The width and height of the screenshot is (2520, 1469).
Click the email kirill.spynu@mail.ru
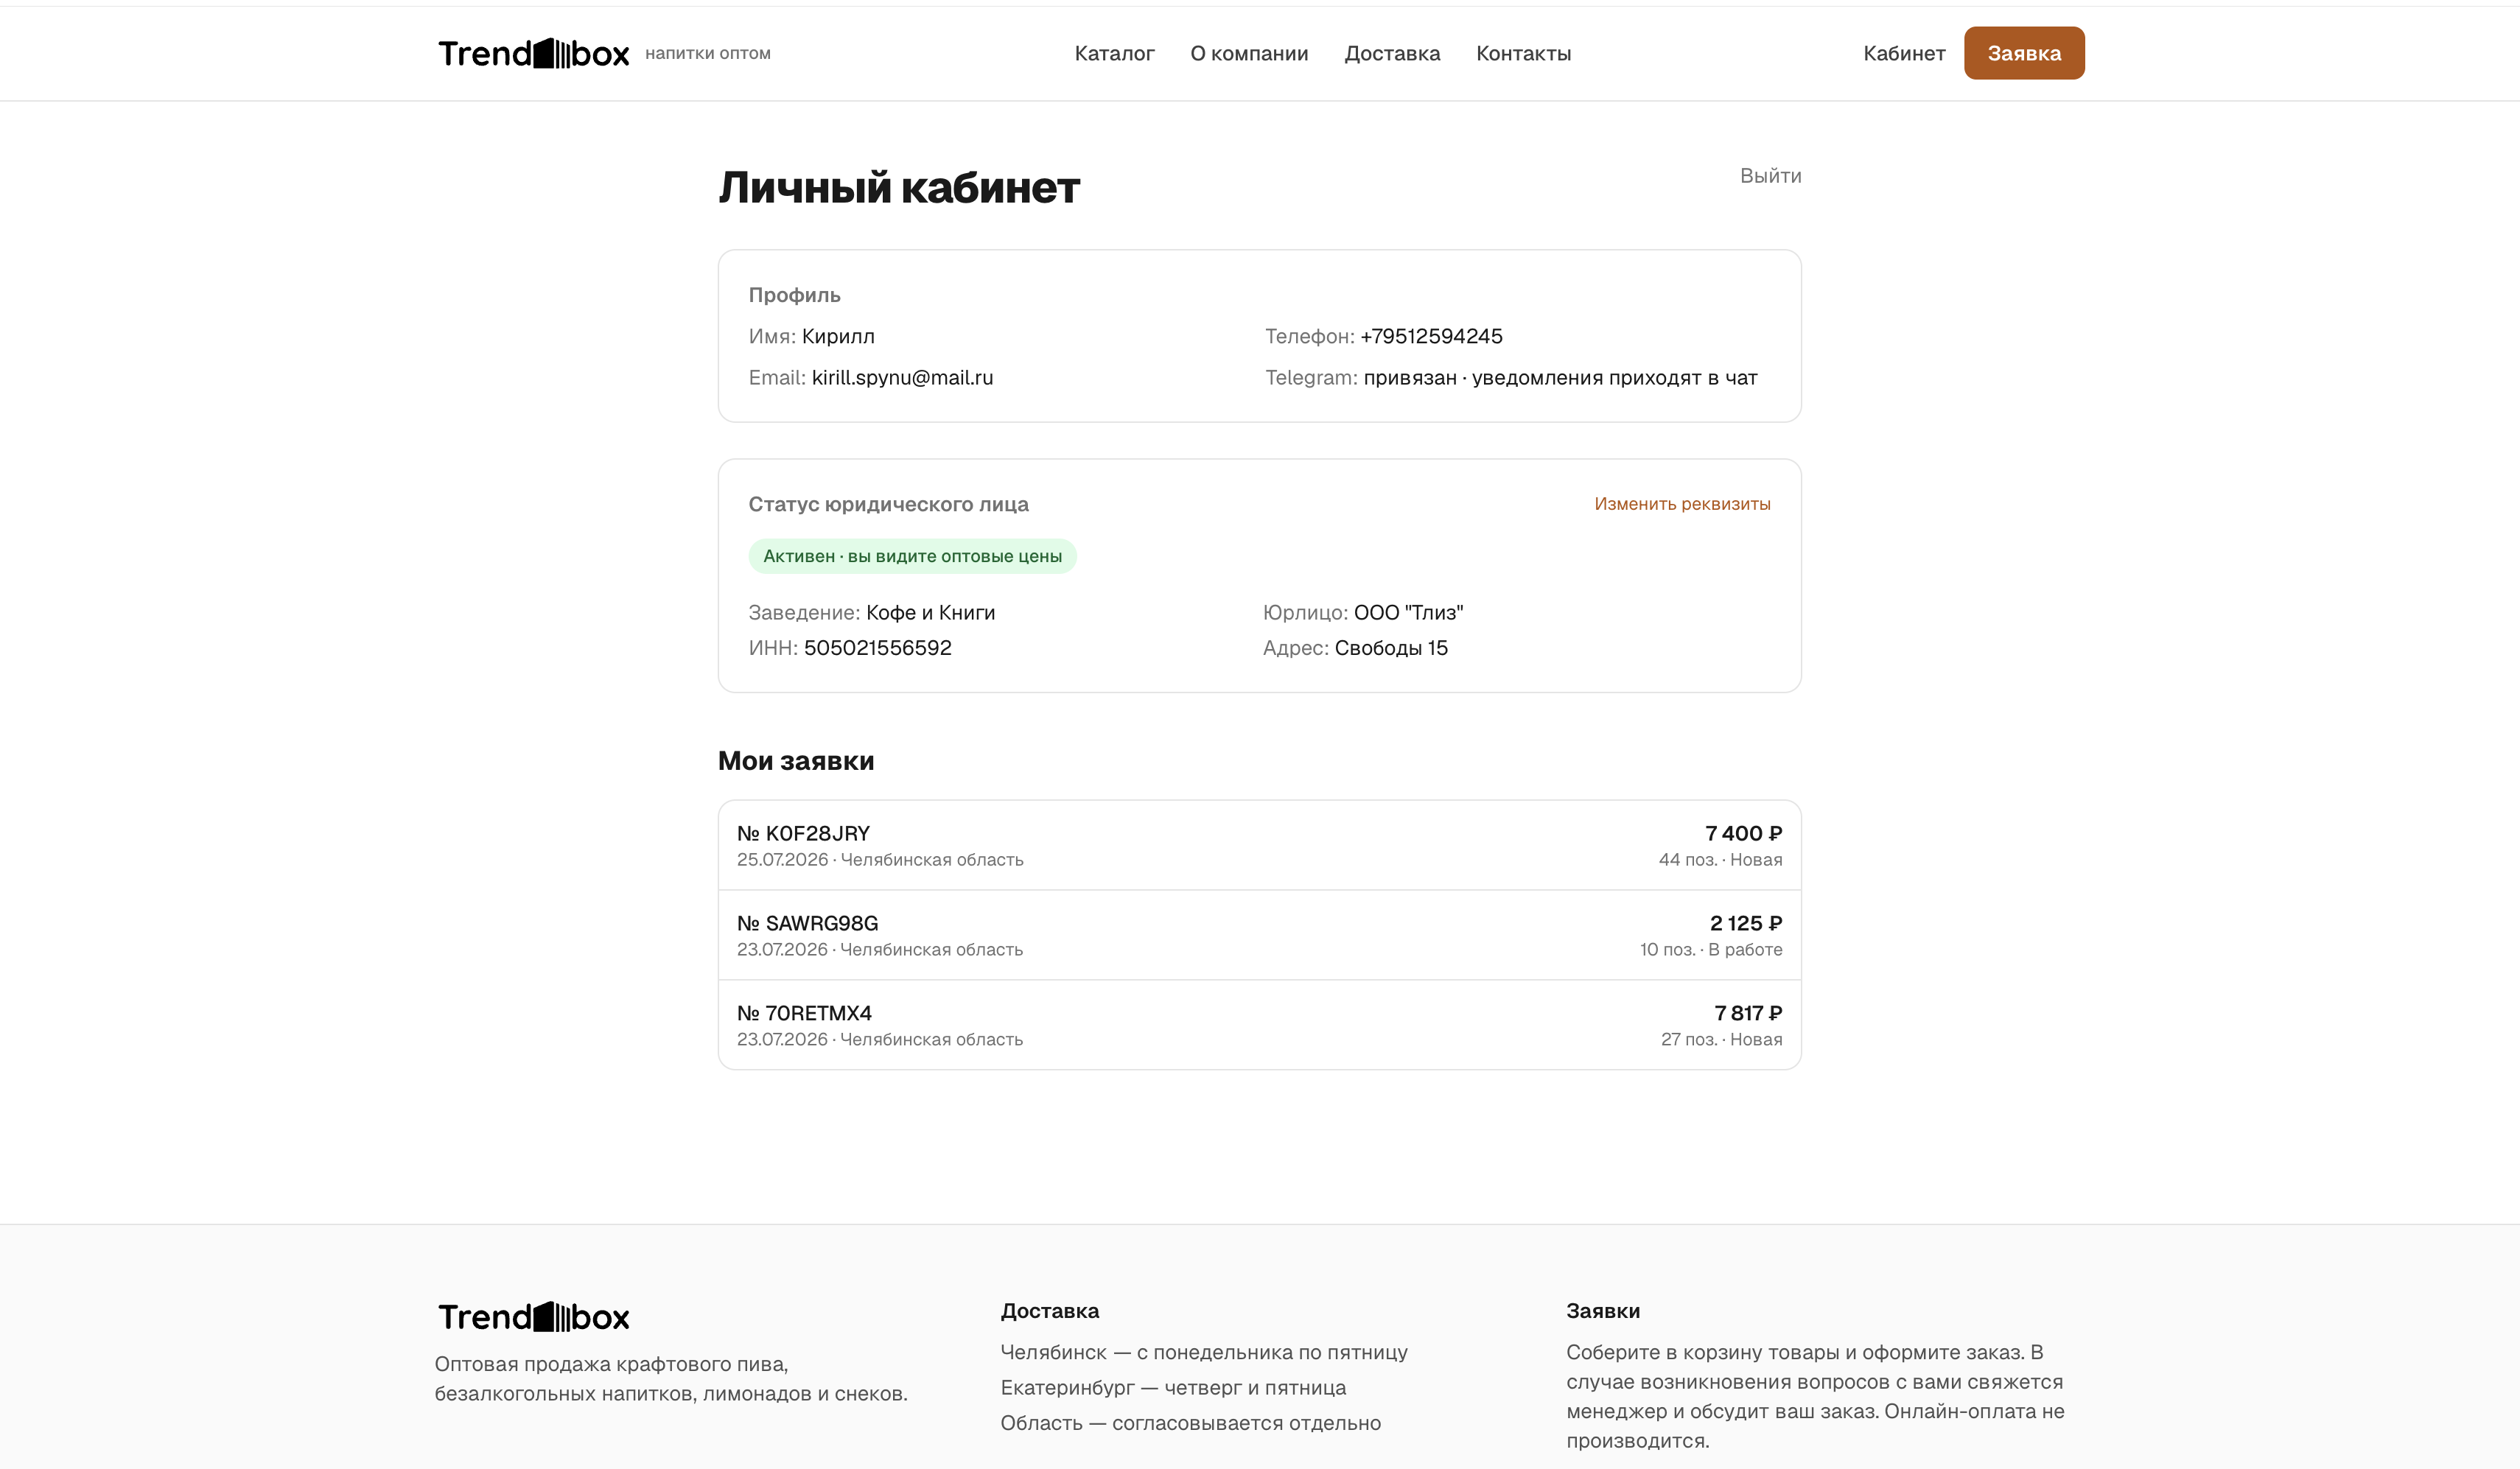[902, 378]
